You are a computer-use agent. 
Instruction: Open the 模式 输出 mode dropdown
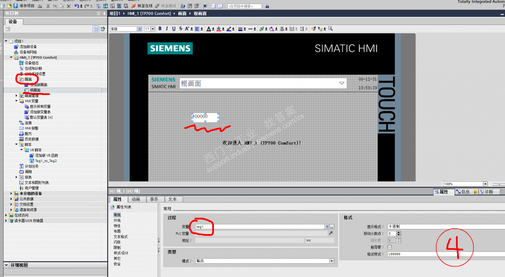click(331, 261)
